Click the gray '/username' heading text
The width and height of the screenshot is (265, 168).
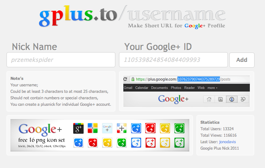[172, 14]
